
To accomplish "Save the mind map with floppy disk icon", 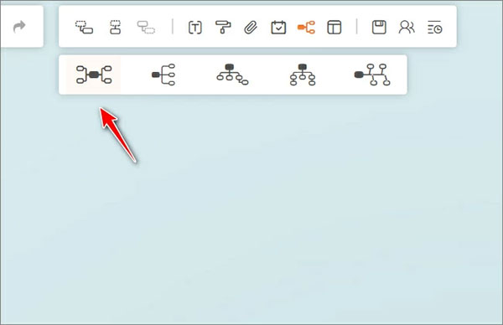I will 379,28.
